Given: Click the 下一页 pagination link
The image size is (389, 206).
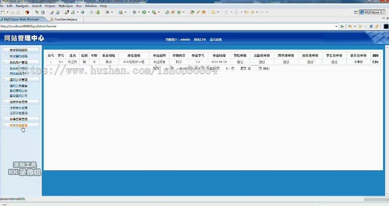Looking at the screenshot, I should [230, 68].
